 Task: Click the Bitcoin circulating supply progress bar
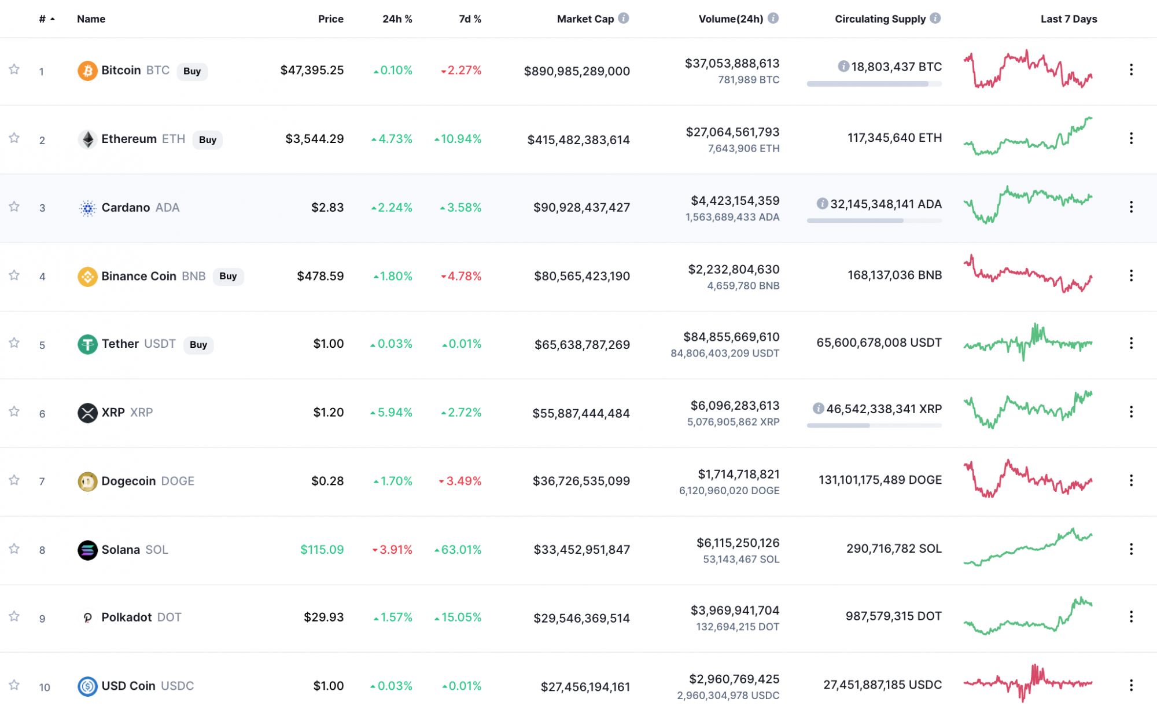click(x=874, y=83)
